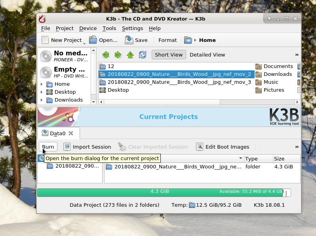Select Desktop in the file list
Viewport: 316px width, 236px height.
click(114, 90)
